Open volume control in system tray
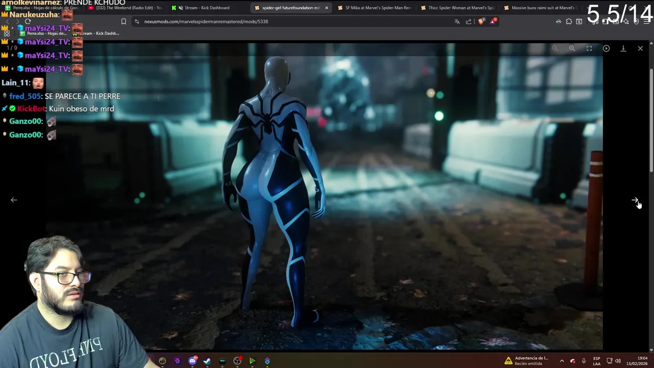This screenshot has height=368, width=654. [x=618, y=361]
